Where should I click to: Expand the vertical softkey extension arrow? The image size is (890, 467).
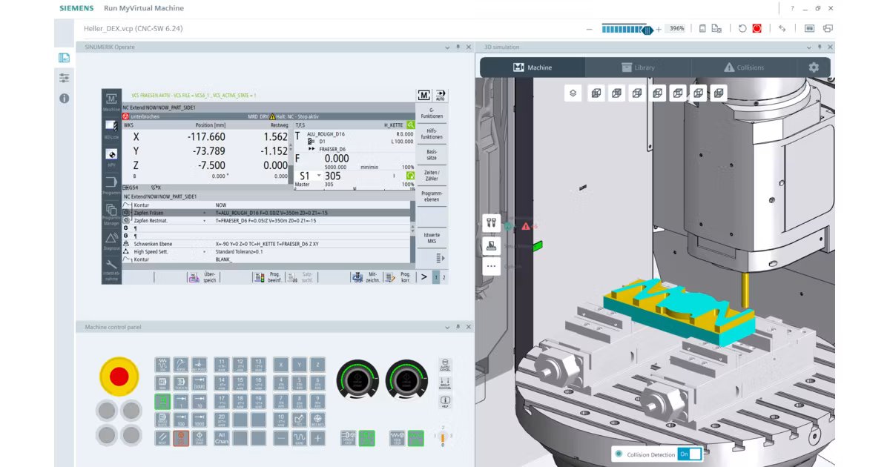point(441,258)
